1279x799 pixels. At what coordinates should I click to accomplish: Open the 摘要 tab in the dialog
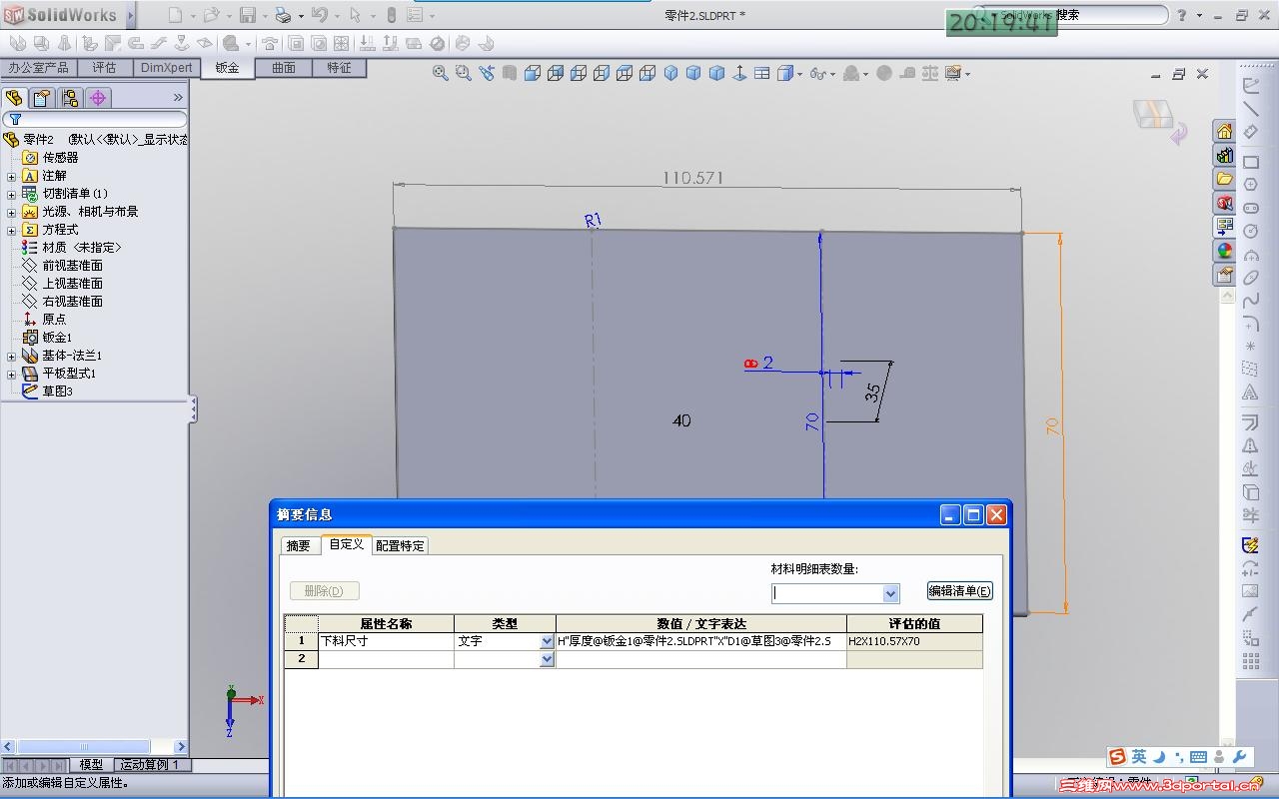pyautogui.click(x=299, y=546)
